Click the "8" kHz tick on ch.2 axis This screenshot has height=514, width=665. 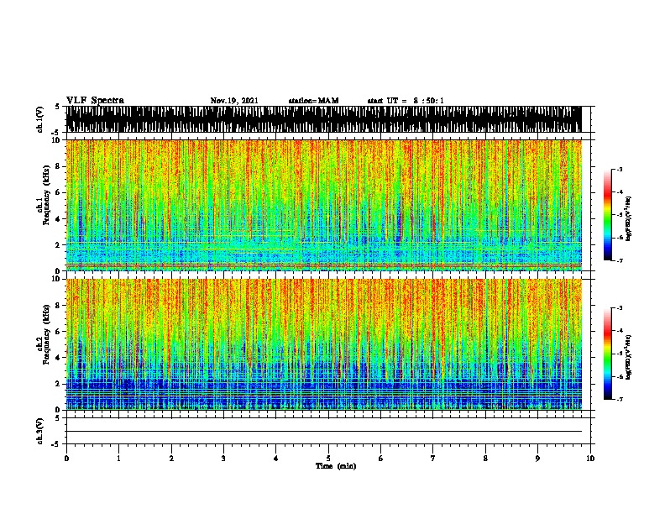pos(59,306)
